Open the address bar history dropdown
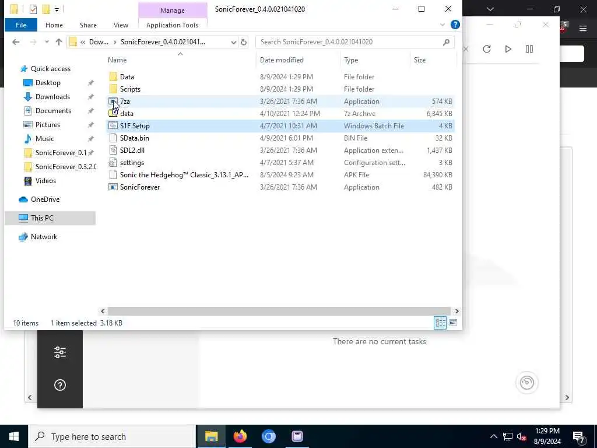This screenshot has width=597, height=448. coord(233,42)
